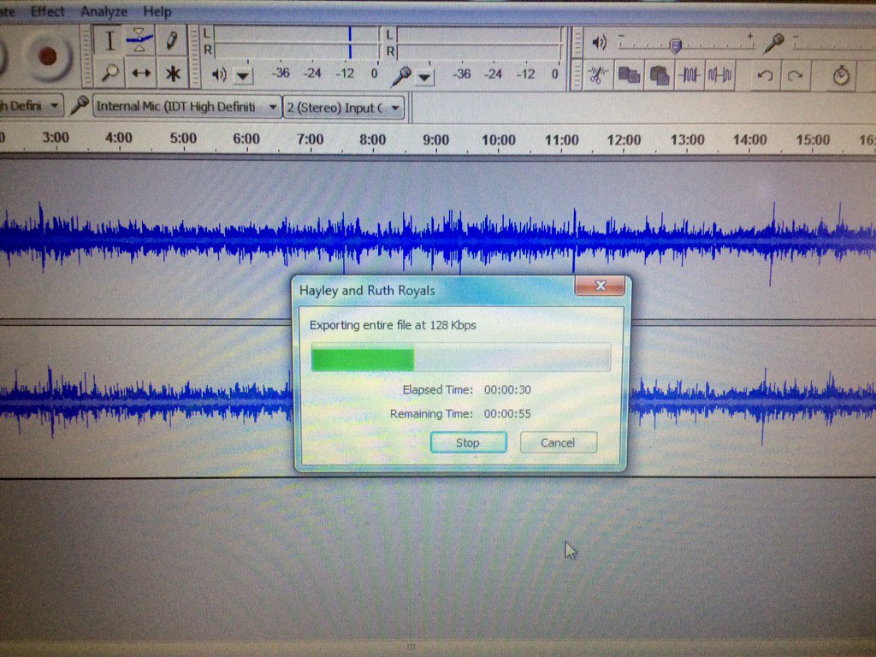
Task: Open the Effect menu
Action: (x=48, y=11)
